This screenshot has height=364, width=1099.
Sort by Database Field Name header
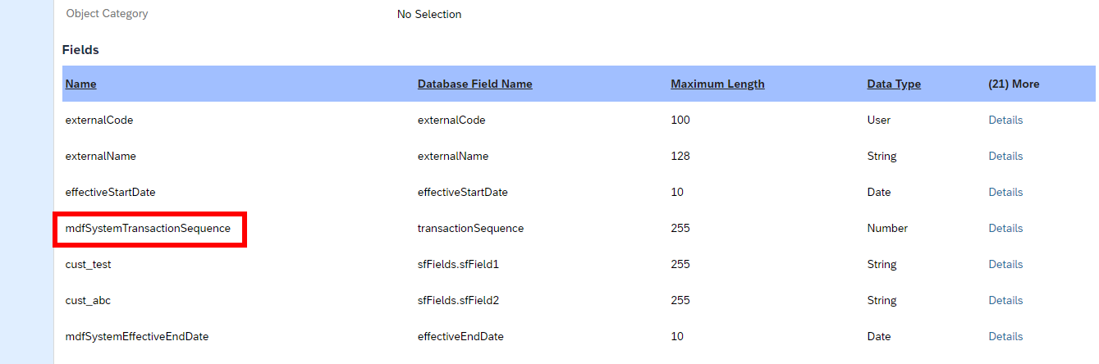click(474, 84)
